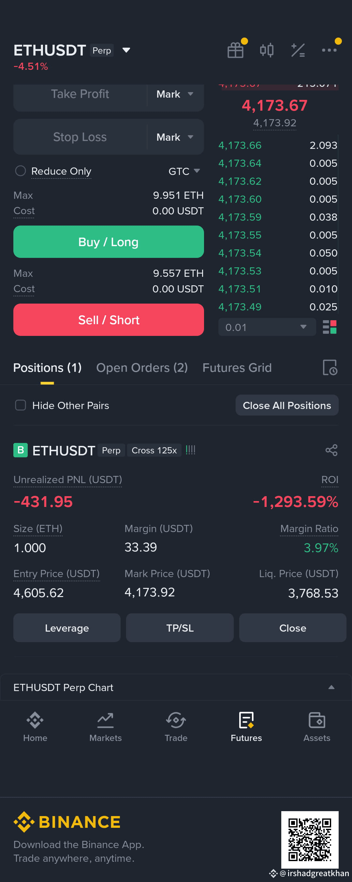Image resolution: width=352 pixels, height=882 pixels.
Task: Open the candlestick chart icon
Action: (x=267, y=50)
